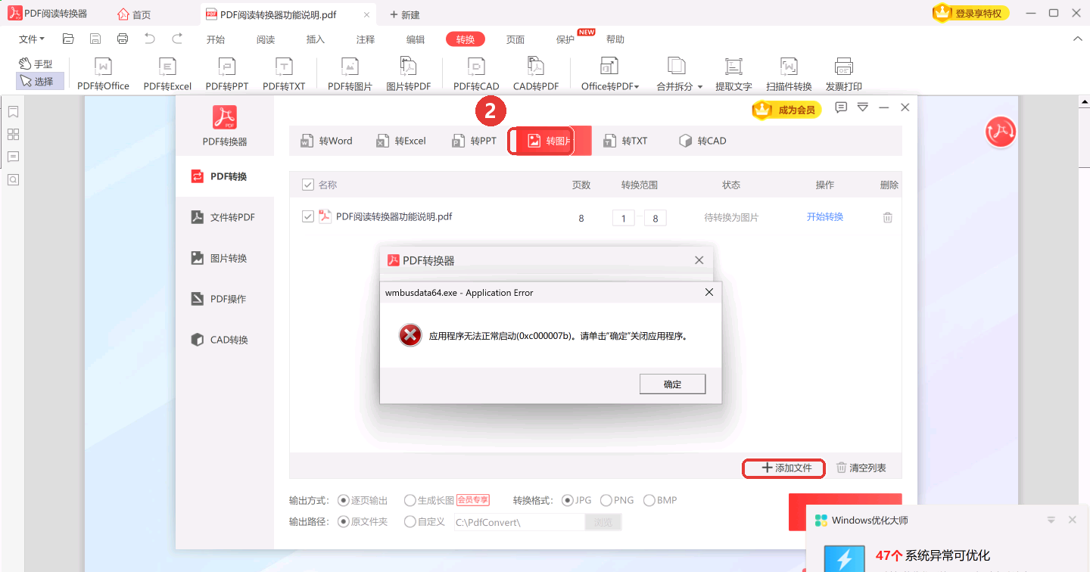Click the open folder icon
The image size is (1090, 572).
[x=68, y=39]
